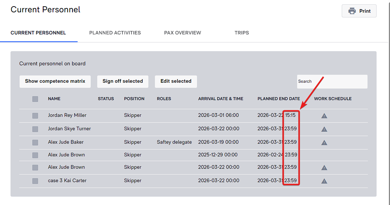This screenshot has height=205, width=390.
Task: Click work schedule warning icon for Alex Jude Baker
Action: click(324, 143)
